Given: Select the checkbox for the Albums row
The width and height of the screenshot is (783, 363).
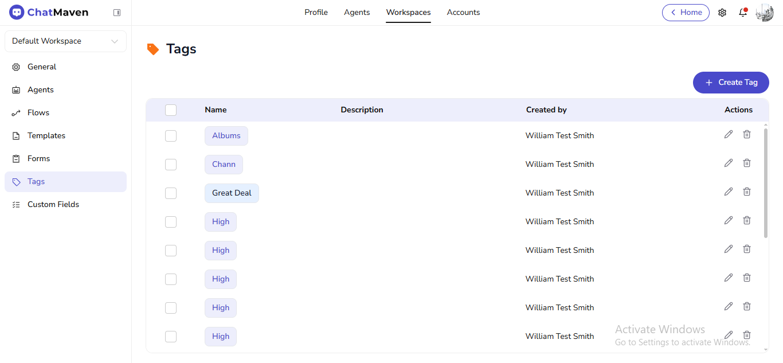Looking at the screenshot, I should click(x=170, y=136).
